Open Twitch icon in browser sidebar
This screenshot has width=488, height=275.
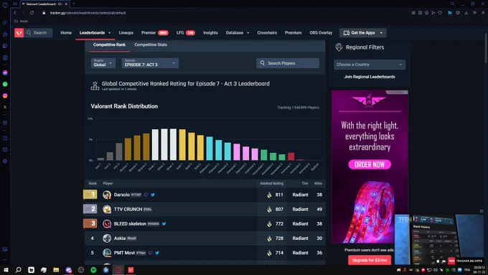pos(5,46)
